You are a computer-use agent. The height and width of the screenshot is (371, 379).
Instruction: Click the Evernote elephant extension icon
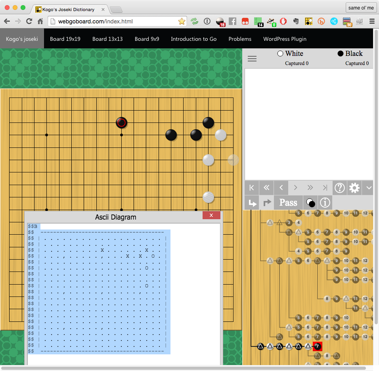(295, 21)
